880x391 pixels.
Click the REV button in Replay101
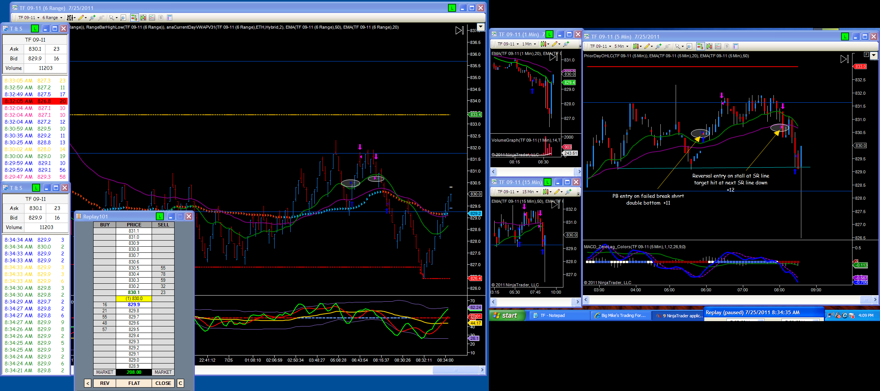[105, 383]
